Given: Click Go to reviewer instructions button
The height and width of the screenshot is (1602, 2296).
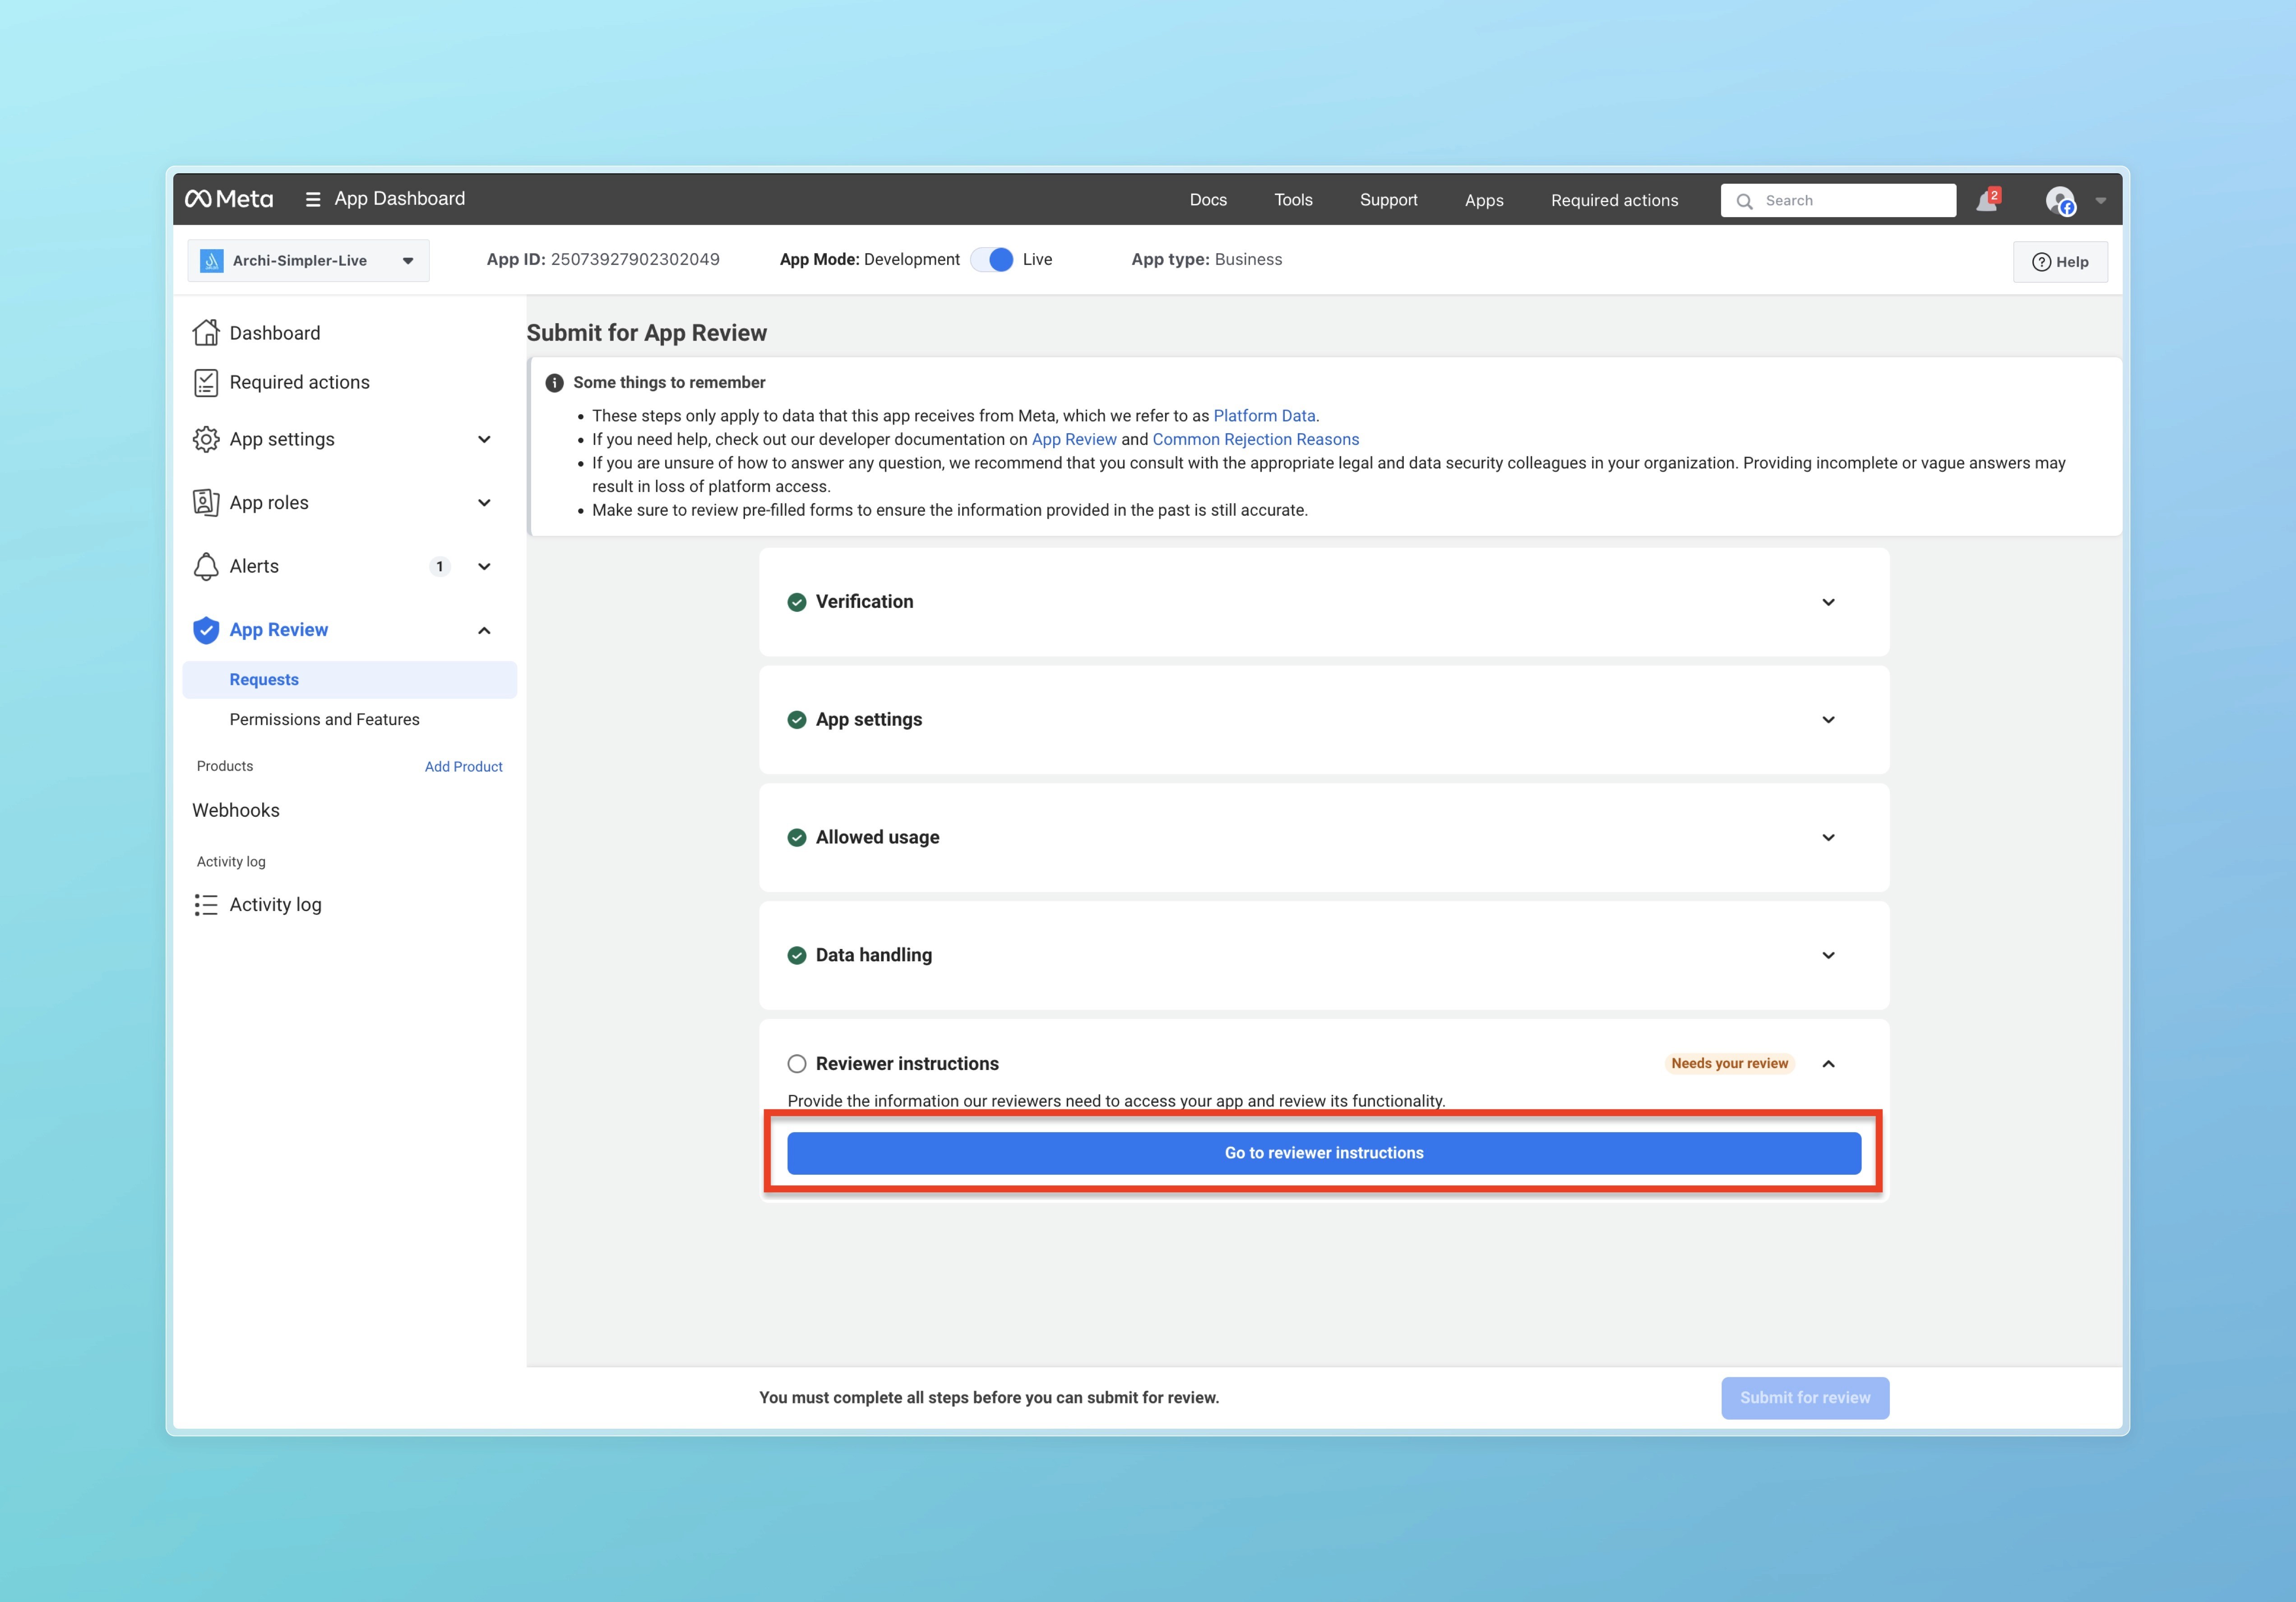Looking at the screenshot, I should [1323, 1153].
